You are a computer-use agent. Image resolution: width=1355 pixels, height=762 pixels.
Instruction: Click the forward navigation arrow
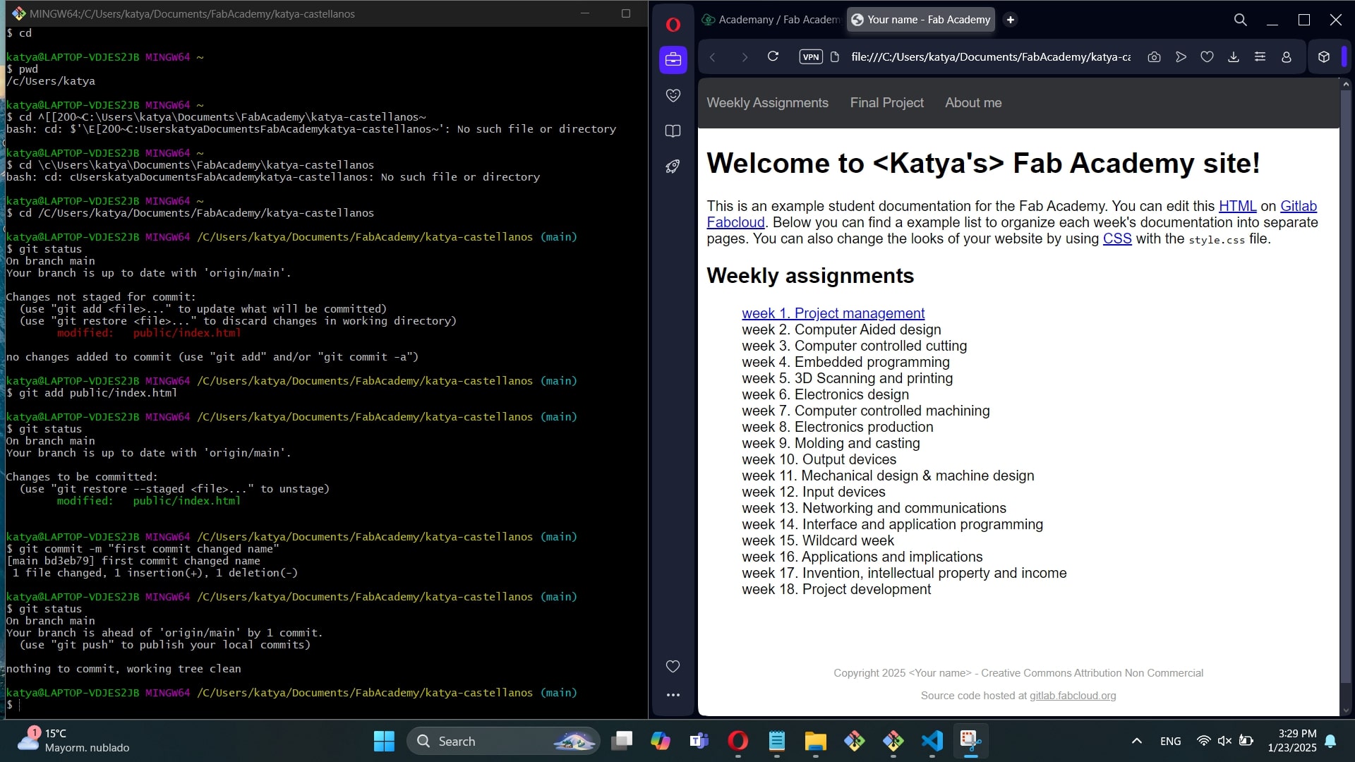745,56
